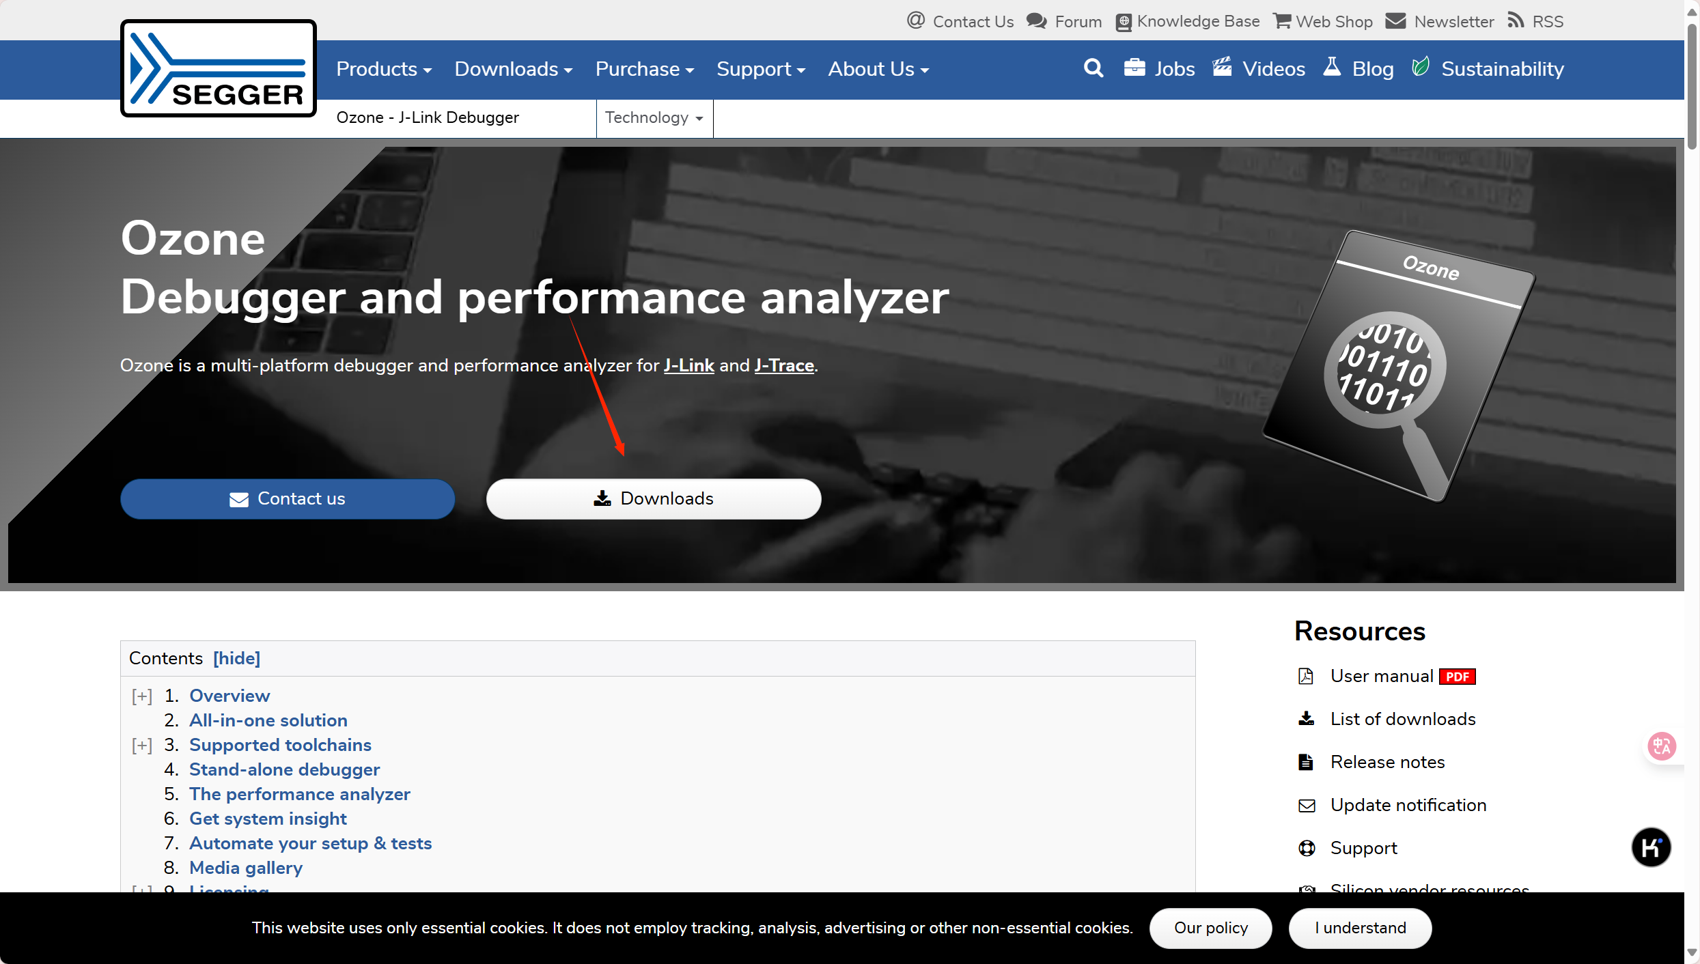Image resolution: width=1700 pixels, height=964 pixels.
Task: Accept cookies with I understand
Action: (x=1360, y=928)
